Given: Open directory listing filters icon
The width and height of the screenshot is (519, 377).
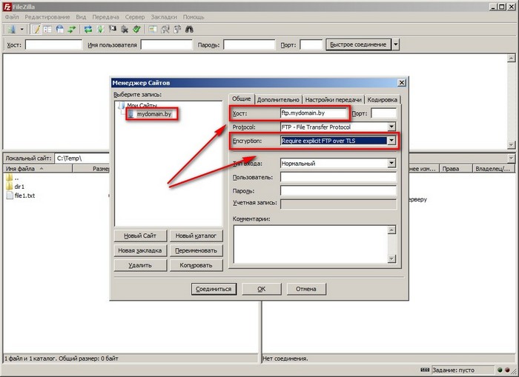Looking at the screenshot, I should pyautogui.click(x=153, y=30).
